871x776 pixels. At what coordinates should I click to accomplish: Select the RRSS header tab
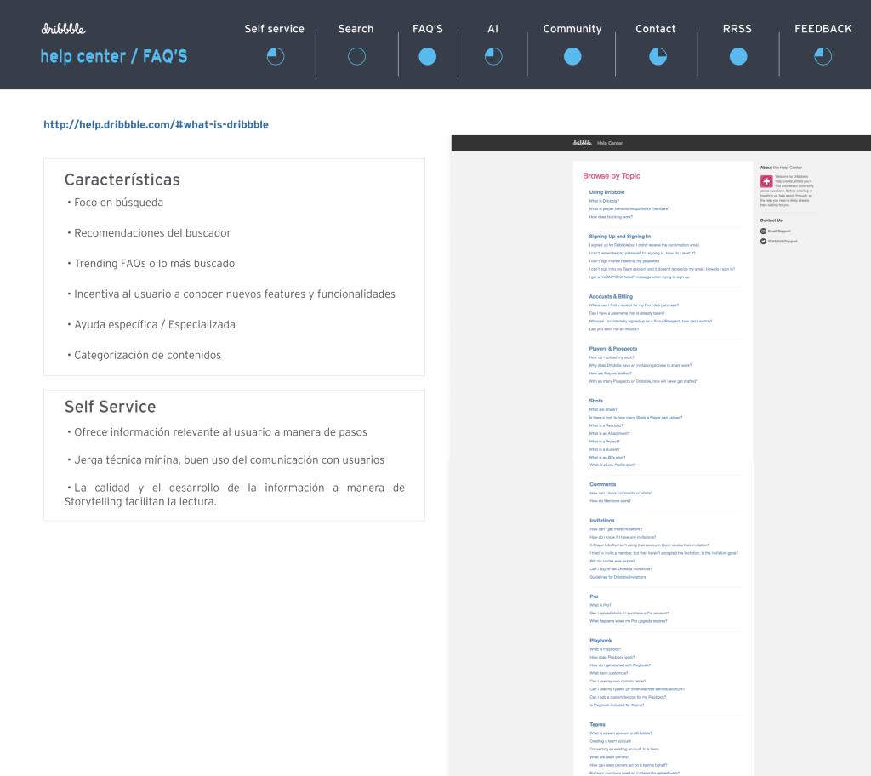(x=737, y=29)
